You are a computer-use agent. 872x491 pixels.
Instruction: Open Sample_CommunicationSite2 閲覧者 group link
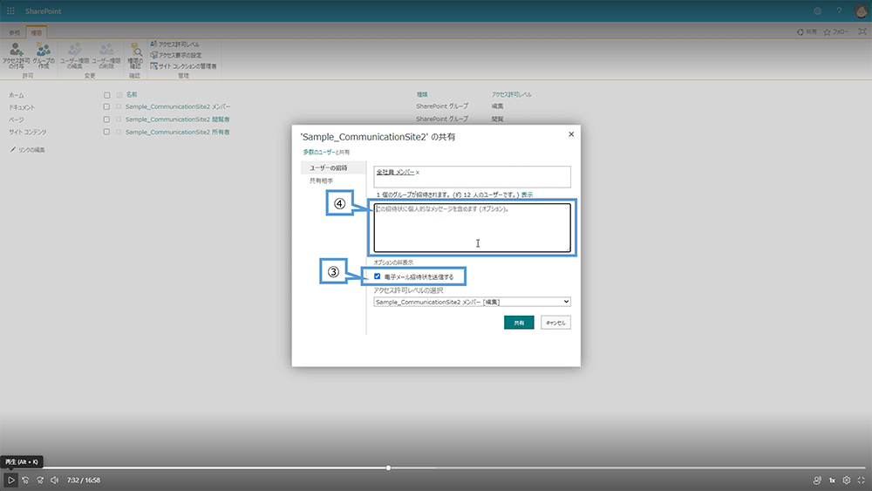177,119
